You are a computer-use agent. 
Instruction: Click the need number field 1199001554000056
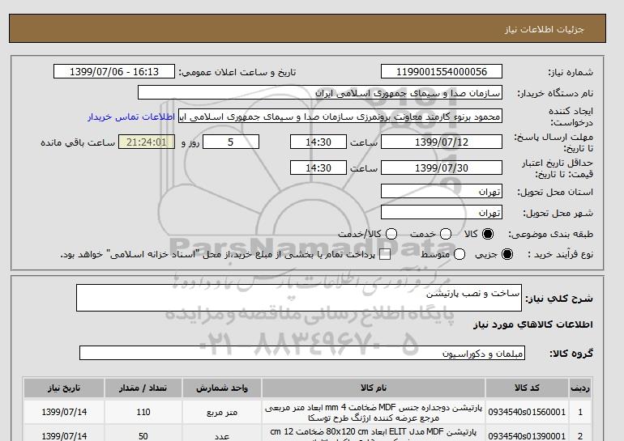click(442, 71)
